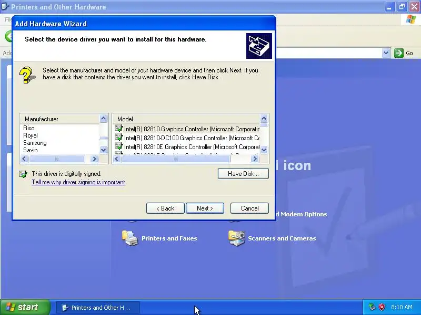Click the Model column header
Image resolution: width=421 pixels, height=315 pixels.
pyautogui.click(x=186, y=119)
